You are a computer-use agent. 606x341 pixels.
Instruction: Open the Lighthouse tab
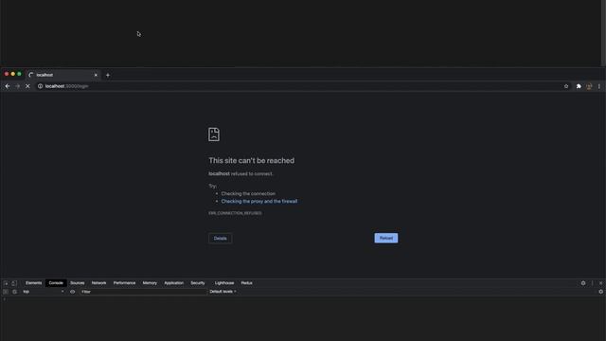[224, 283]
